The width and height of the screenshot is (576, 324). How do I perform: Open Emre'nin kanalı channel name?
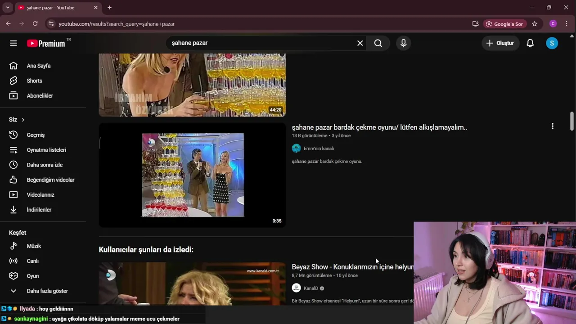coord(319,148)
